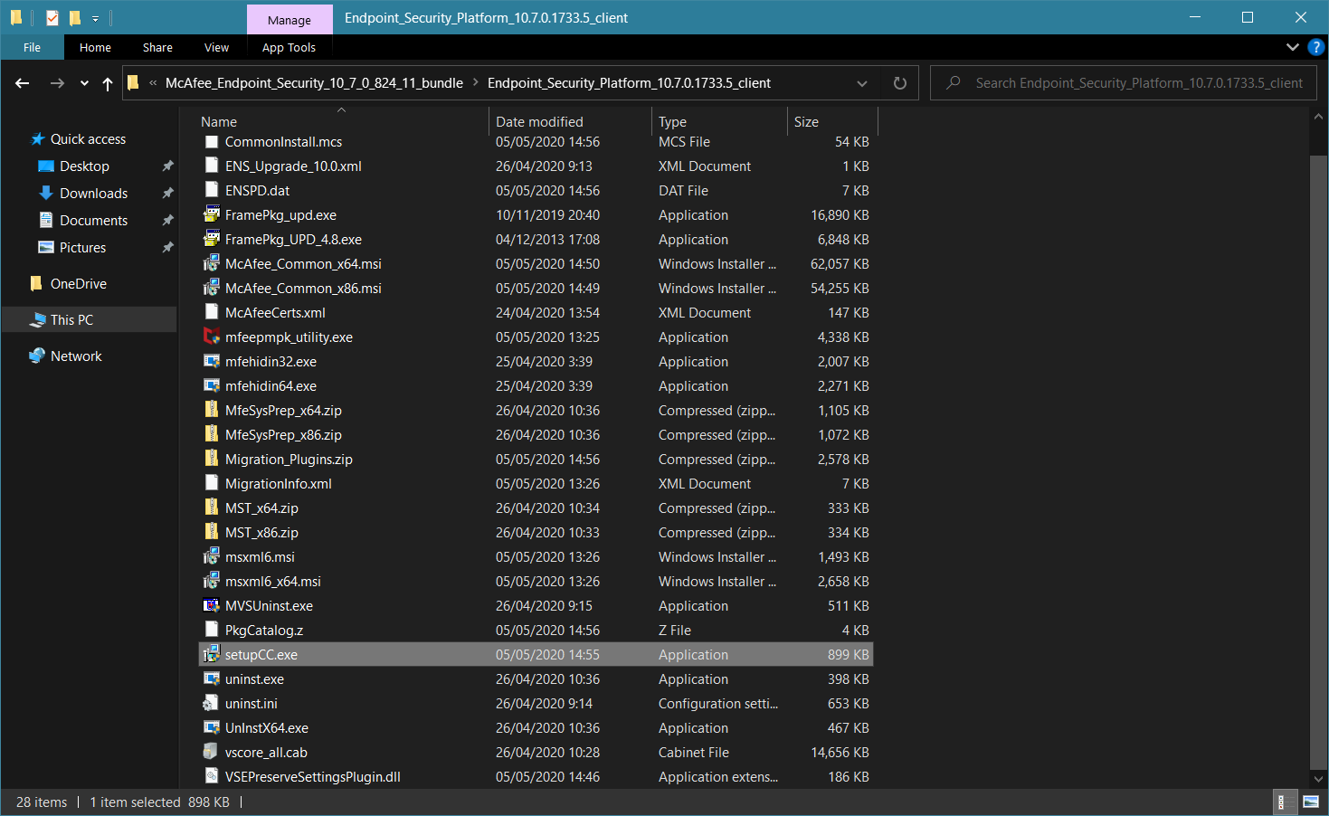Screen dimensions: 1329x816
Task: Click the Back navigation arrow
Action: 23,83
